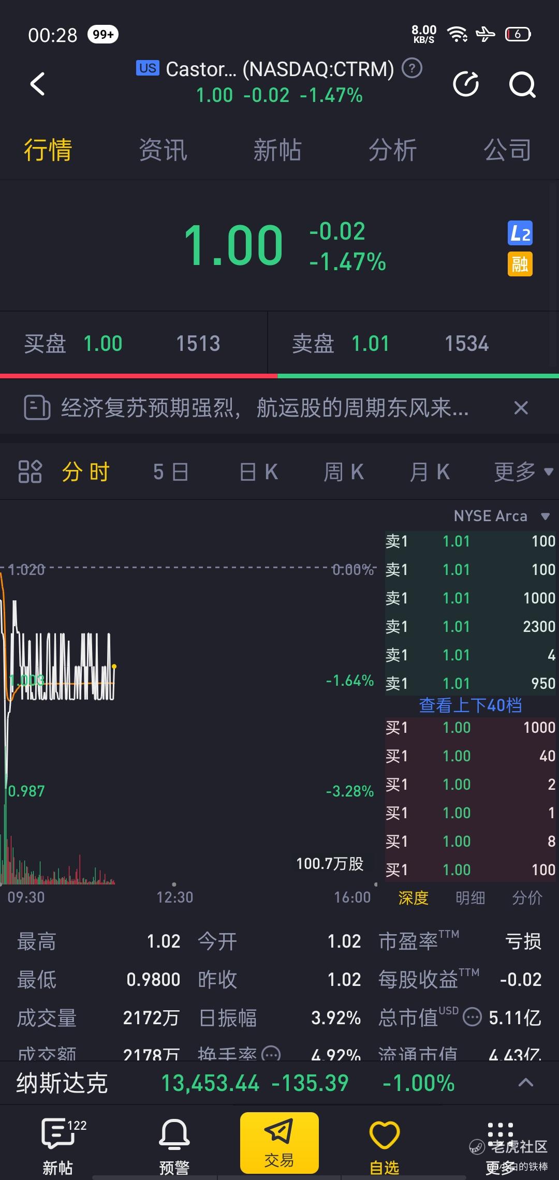Select the 日K chart period

(259, 472)
